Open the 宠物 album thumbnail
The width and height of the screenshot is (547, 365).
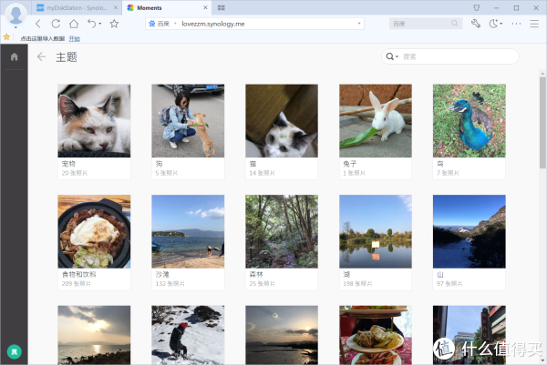pyautogui.click(x=94, y=120)
